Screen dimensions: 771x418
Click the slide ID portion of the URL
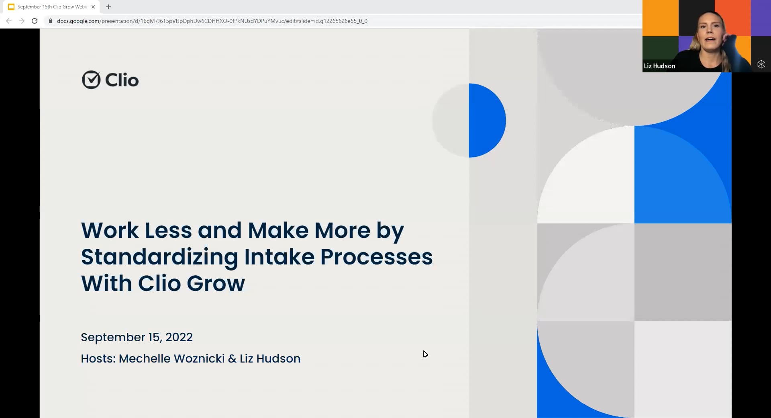coord(334,21)
